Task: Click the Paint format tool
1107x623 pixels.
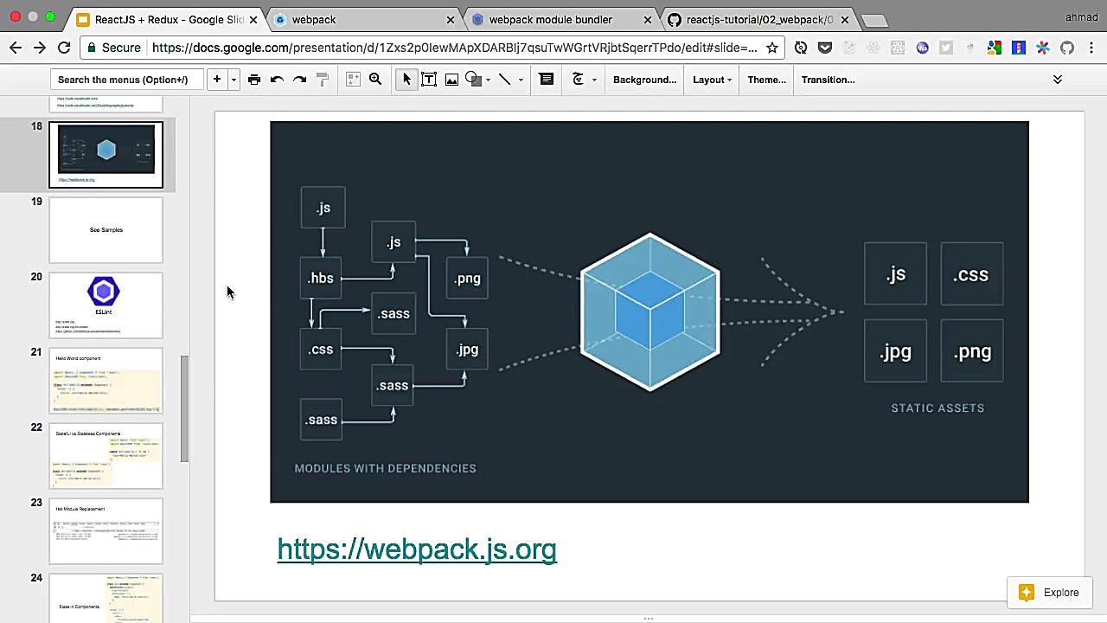Action: point(322,80)
